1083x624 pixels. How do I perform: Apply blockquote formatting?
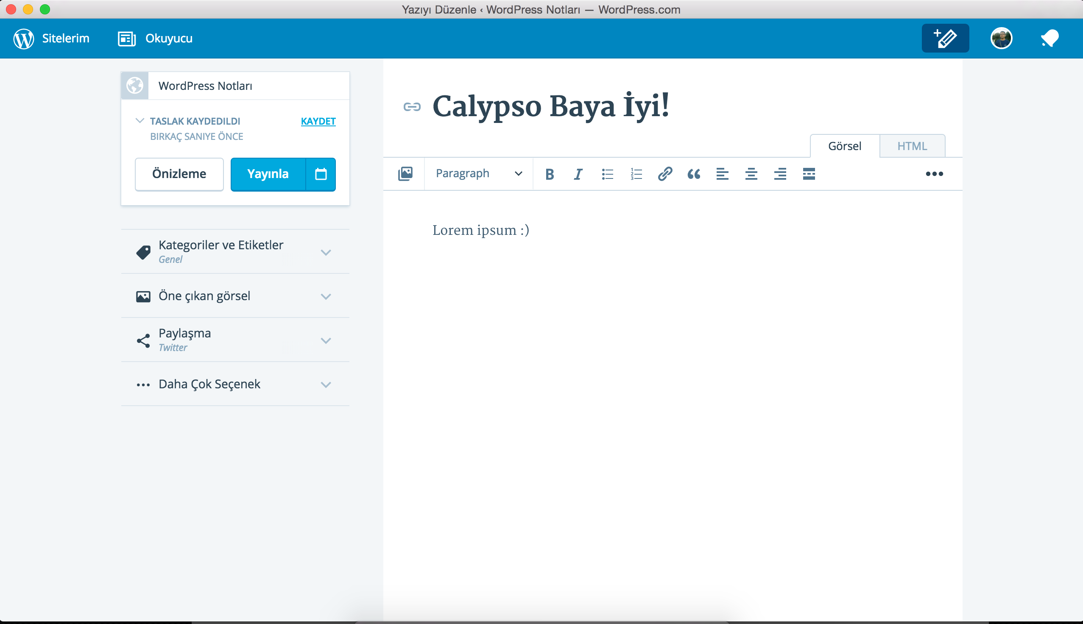coord(693,173)
